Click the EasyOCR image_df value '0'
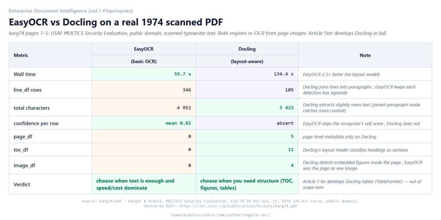The width and height of the screenshot is (441, 220). pyautogui.click(x=189, y=165)
